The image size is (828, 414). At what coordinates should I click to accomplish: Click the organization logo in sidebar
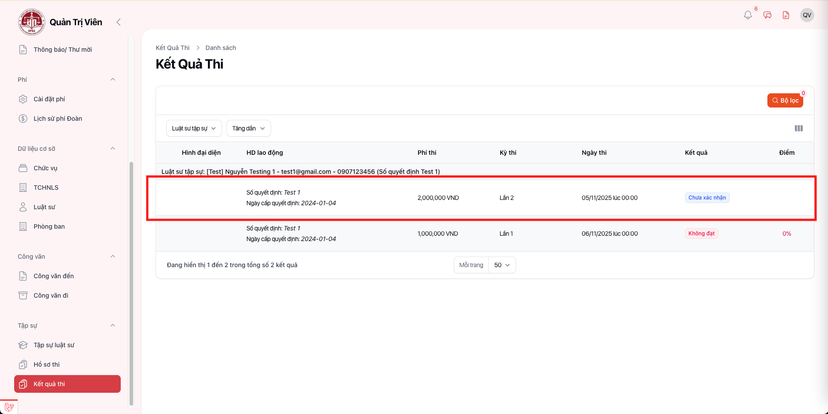click(x=31, y=22)
